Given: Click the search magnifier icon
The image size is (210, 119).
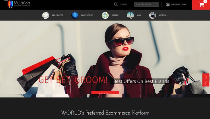Looking at the screenshot, I should pyautogui.click(x=116, y=4).
